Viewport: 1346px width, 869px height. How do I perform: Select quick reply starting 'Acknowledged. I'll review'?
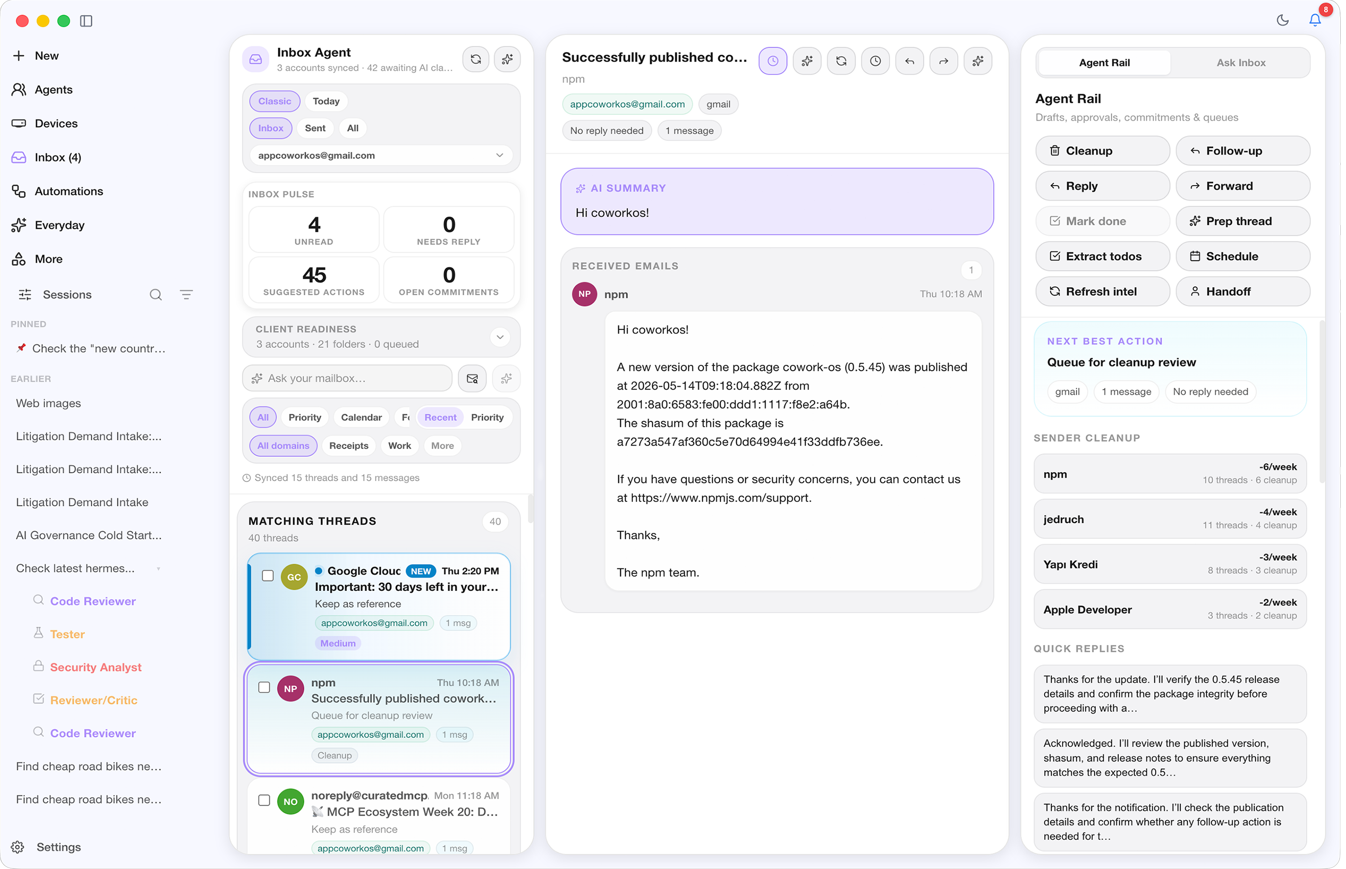tap(1170, 758)
